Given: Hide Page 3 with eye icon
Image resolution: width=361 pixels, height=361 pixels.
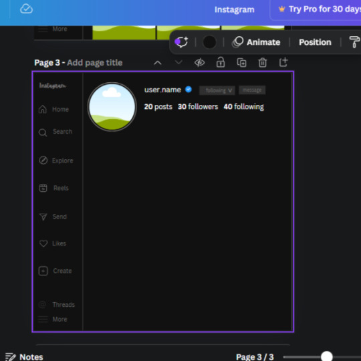Looking at the screenshot, I should pyautogui.click(x=199, y=62).
